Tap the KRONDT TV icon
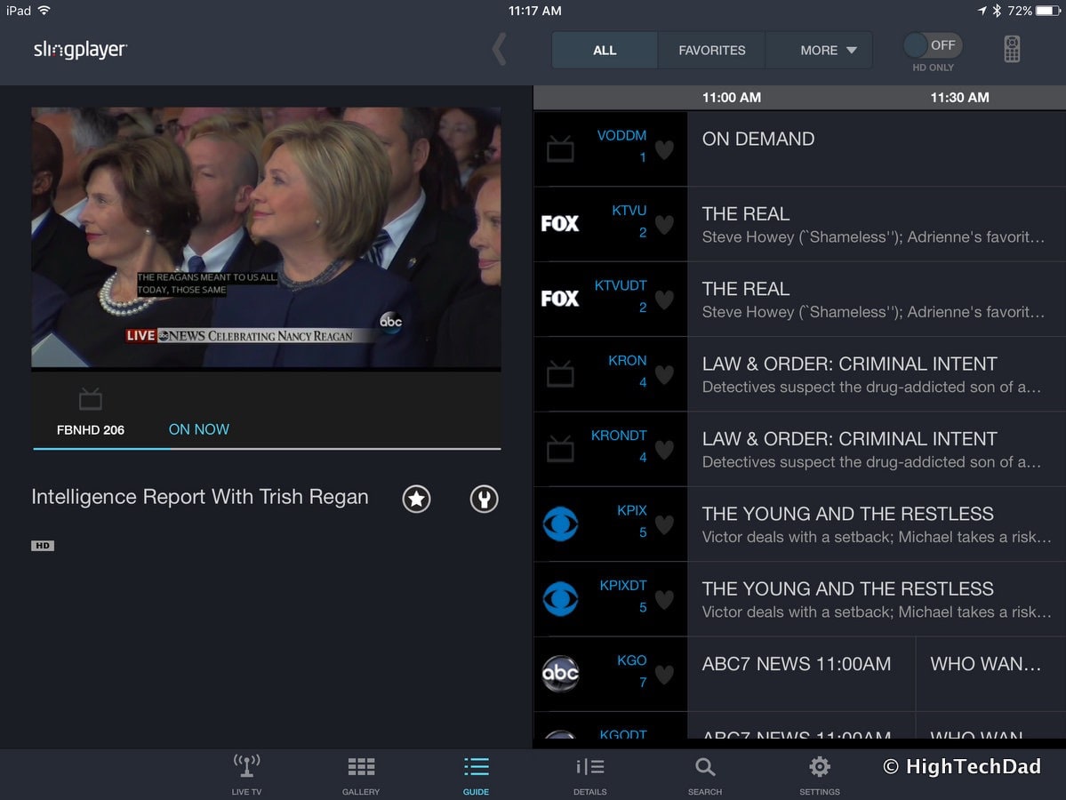The height and width of the screenshot is (800, 1066). click(x=560, y=449)
